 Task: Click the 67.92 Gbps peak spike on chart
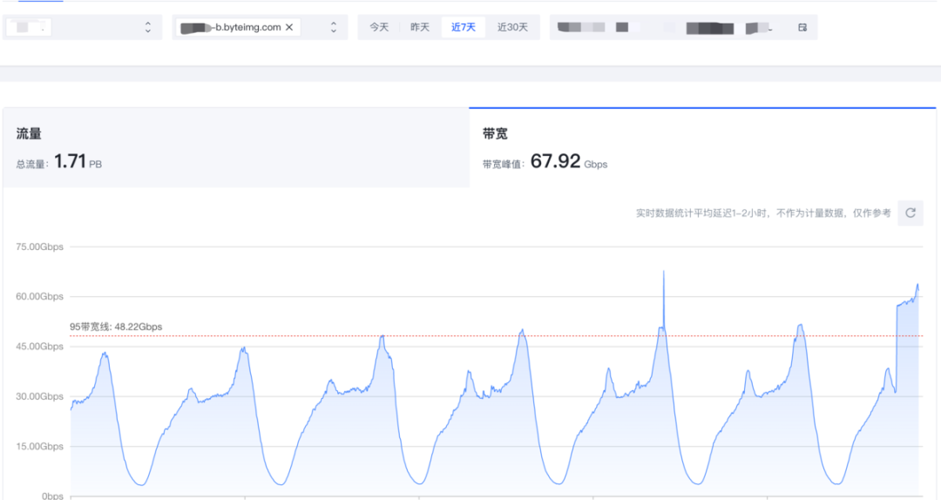[x=663, y=273]
